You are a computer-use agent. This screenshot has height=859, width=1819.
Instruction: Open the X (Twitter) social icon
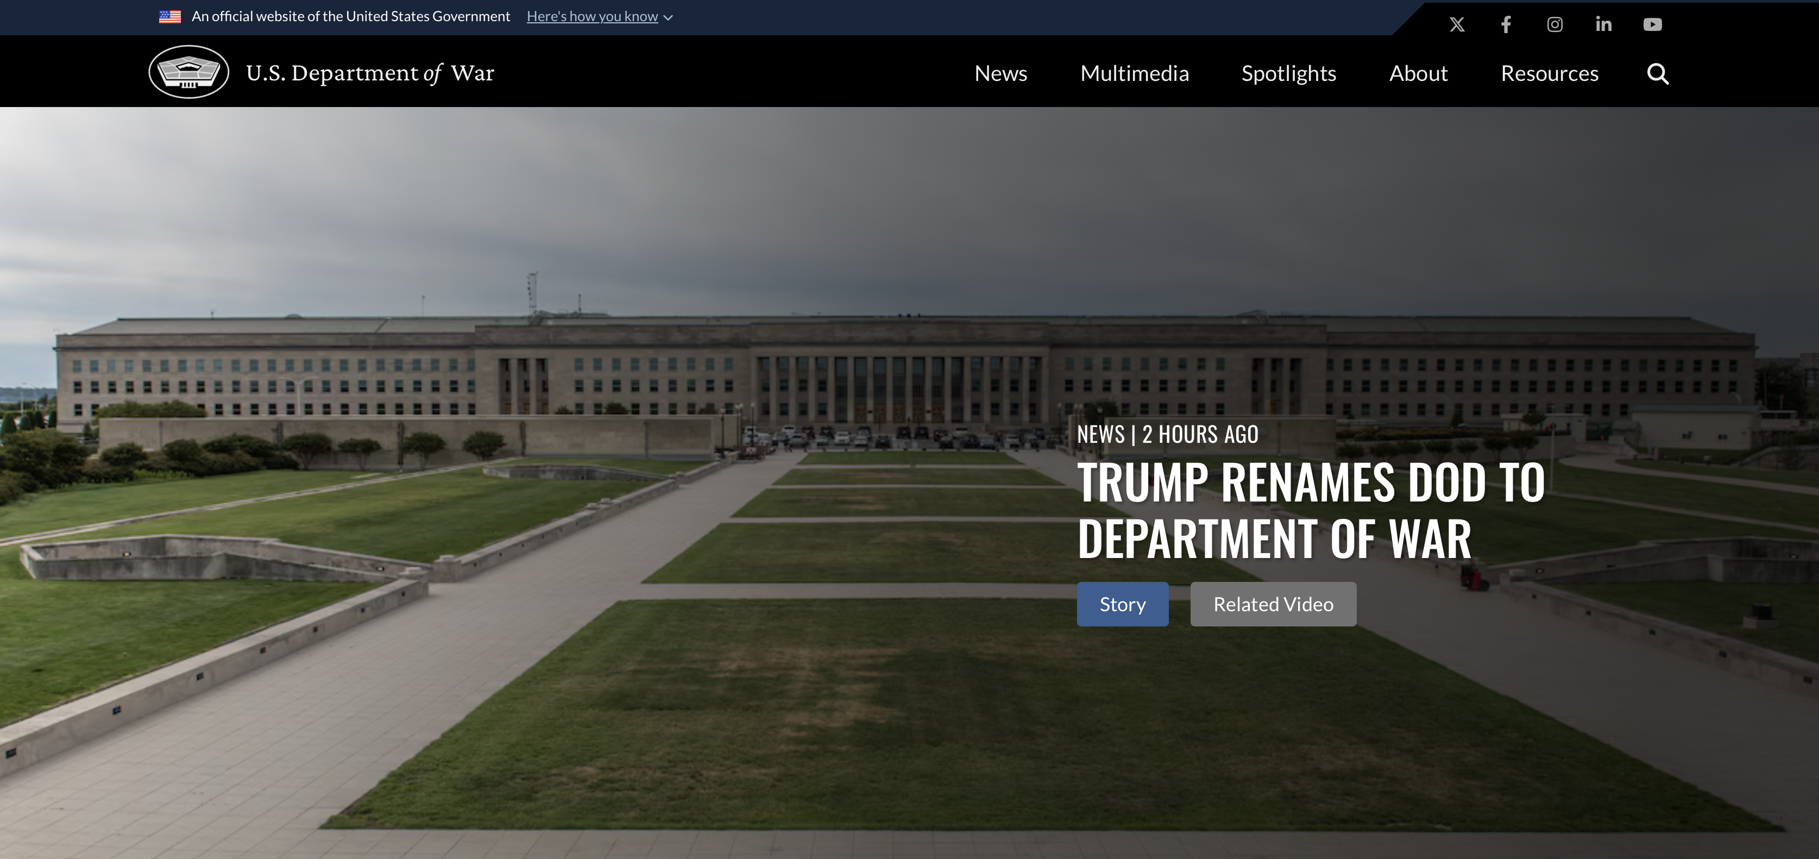pos(1457,25)
